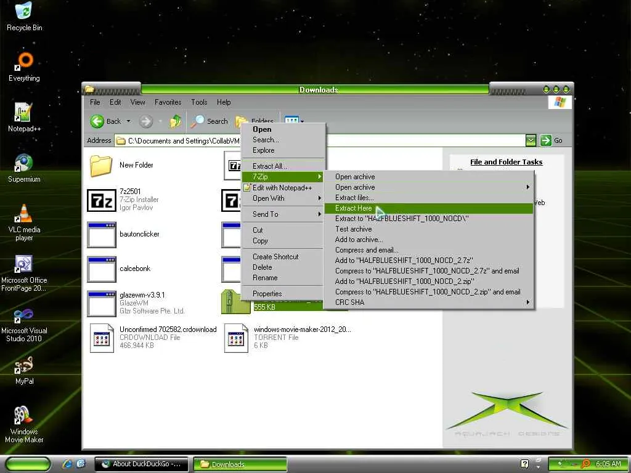The width and height of the screenshot is (631, 473).
Task: Select the glazewm-v3.9.1 file icon
Action: (x=102, y=304)
